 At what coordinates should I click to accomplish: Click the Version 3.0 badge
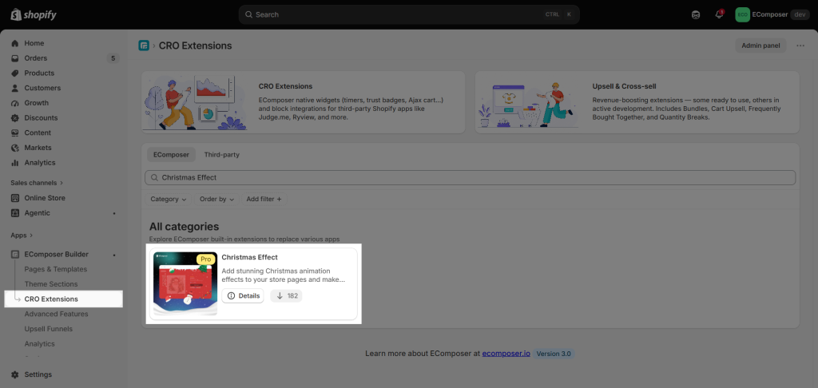tap(554, 354)
